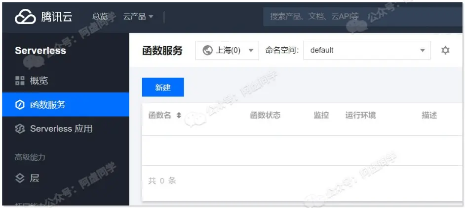Open the 概览 overview grid icon
465x208 pixels.
20,81
